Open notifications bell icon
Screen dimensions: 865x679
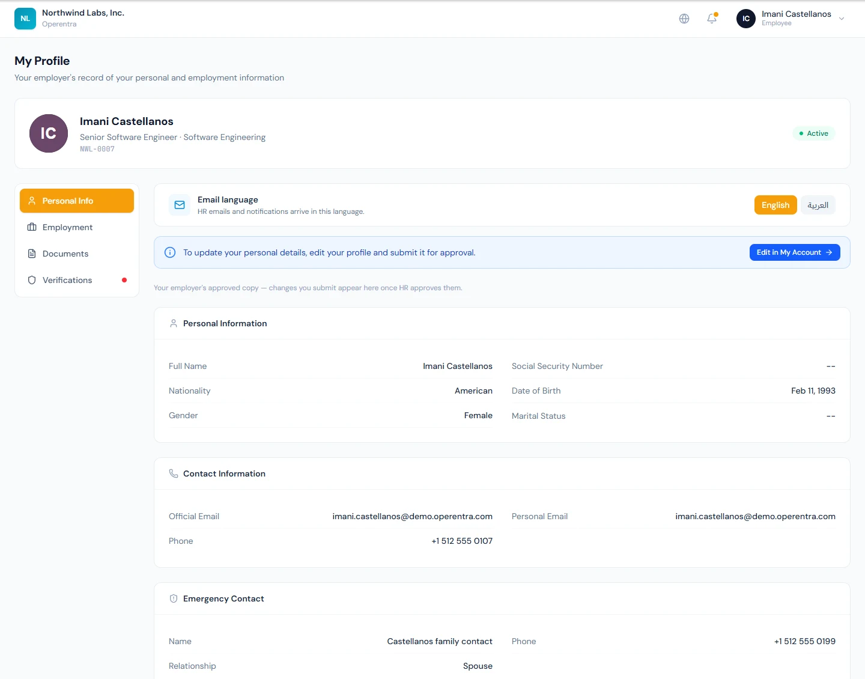click(x=712, y=19)
